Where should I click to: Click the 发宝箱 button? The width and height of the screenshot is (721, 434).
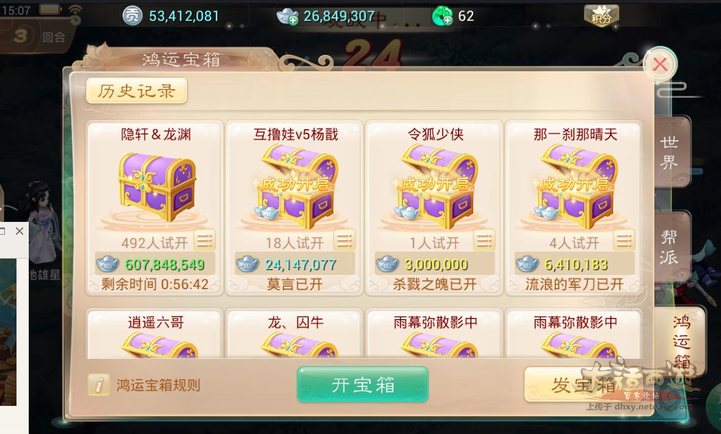pos(583,385)
